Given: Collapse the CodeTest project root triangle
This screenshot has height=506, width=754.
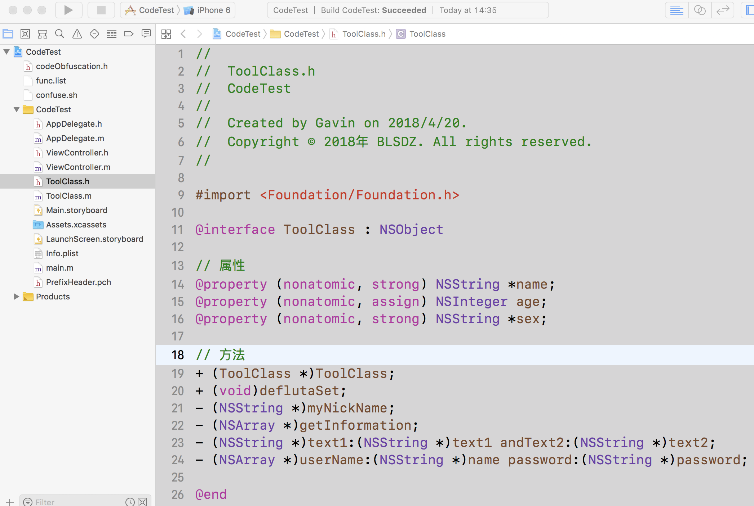Looking at the screenshot, I should [x=6, y=52].
